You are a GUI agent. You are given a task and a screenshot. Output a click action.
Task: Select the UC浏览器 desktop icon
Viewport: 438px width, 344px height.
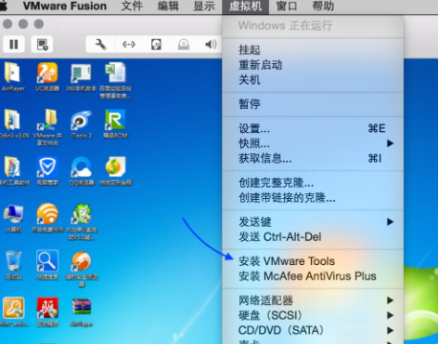pyautogui.click(x=47, y=76)
